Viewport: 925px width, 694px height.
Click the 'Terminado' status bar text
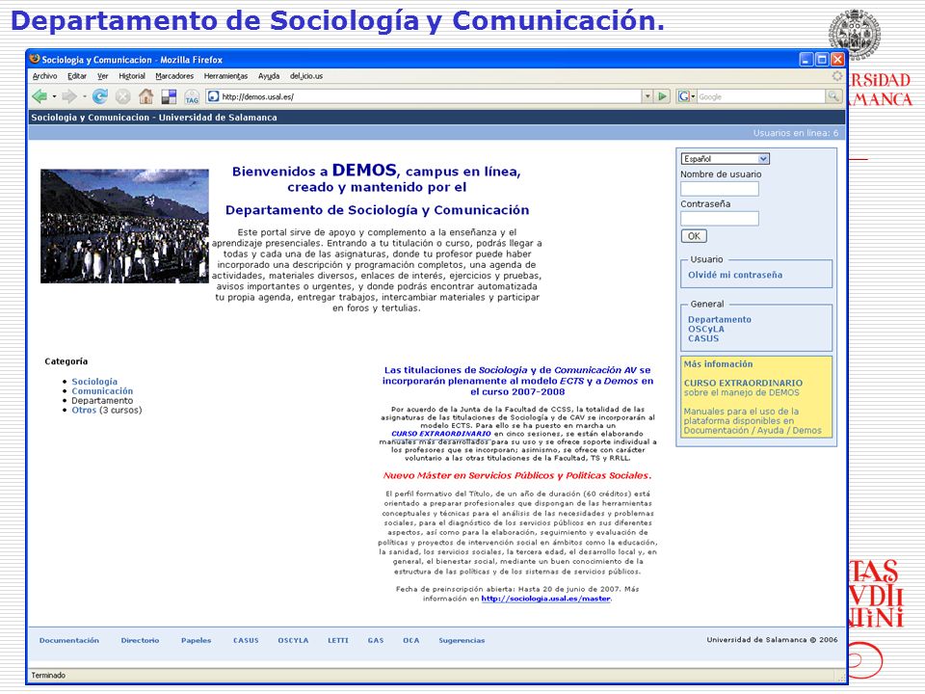(48, 675)
